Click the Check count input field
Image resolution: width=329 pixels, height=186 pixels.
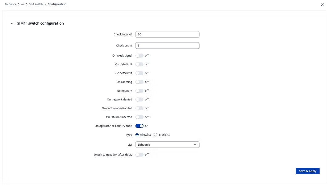coord(167,46)
